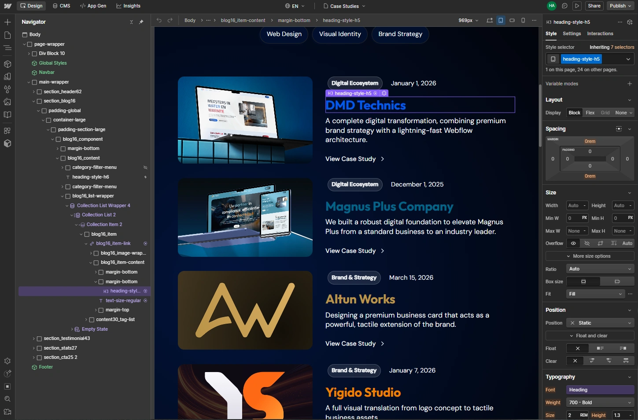Screen dimensions: 638x420
Task: Open the Assets image panel
Action: (x=7, y=102)
